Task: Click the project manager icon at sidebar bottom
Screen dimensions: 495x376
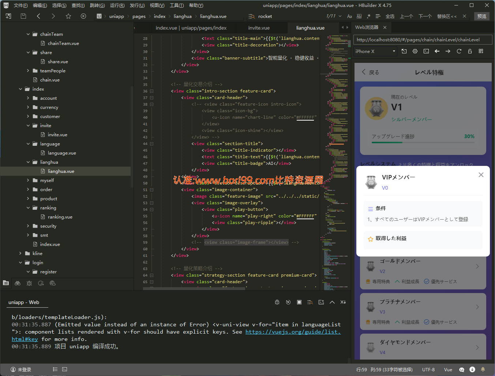Action: coord(6,283)
